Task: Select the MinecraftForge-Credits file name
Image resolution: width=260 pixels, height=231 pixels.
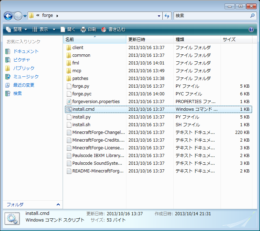Action: click(x=98, y=140)
